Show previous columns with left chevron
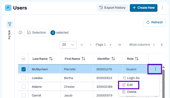 pyautogui.click(x=154, y=45)
